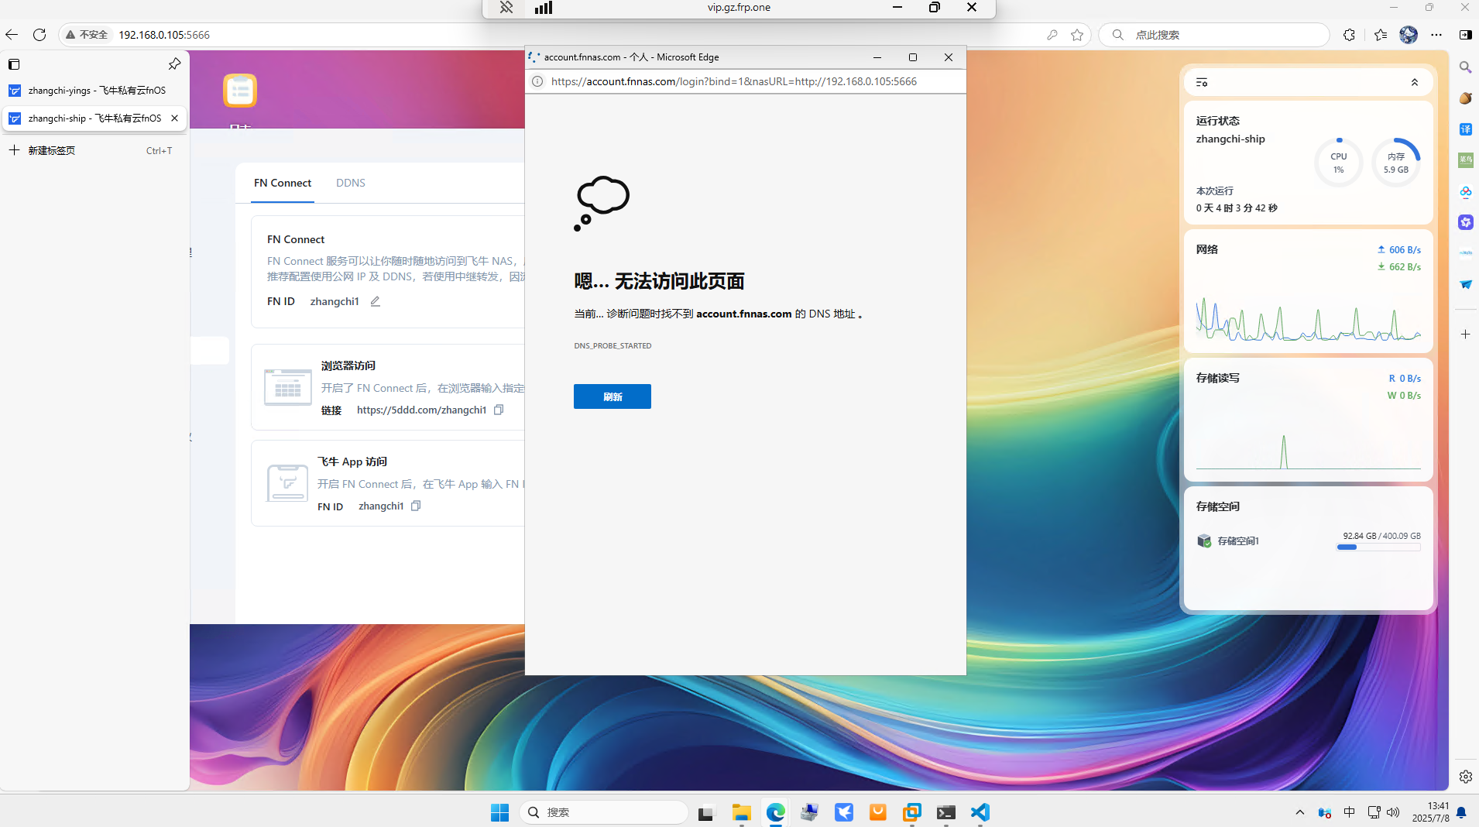The width and height of the screenshot is (1479, 827).
Task: Add a sidebar app with plus
Action: [1465, 334]
